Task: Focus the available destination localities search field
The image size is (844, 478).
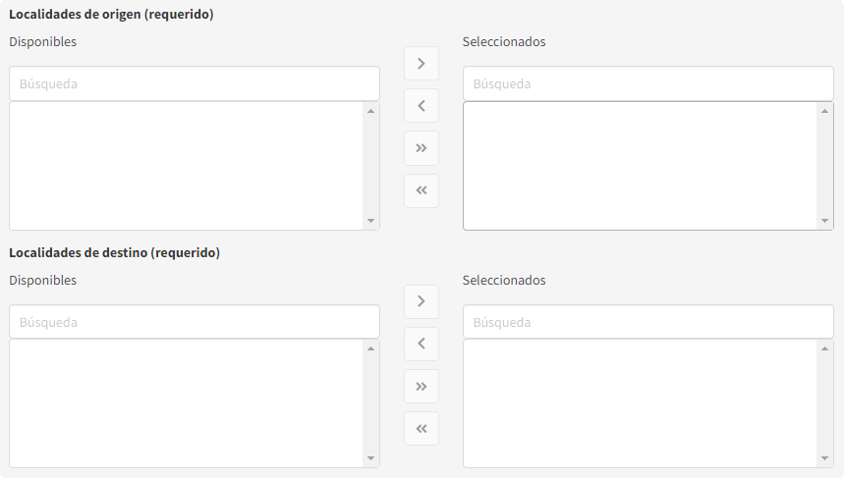Action: pos(195,322)
